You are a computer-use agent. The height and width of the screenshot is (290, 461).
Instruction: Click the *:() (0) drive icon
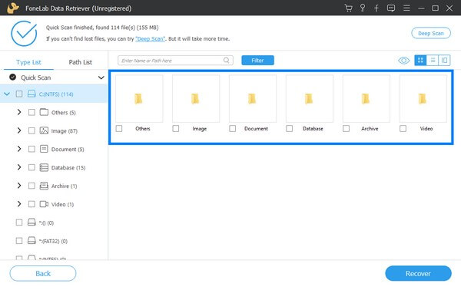pos(32,222)
